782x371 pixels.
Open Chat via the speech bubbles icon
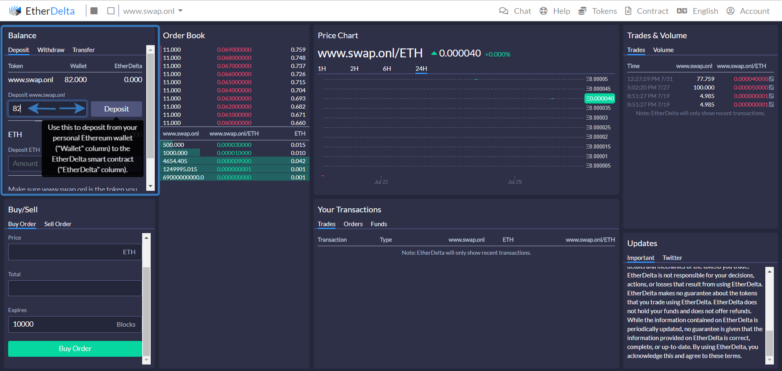click(504, 11)
